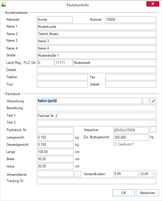
Task: Focus the Tracking ID input field
Action: [x=97, y=181]
